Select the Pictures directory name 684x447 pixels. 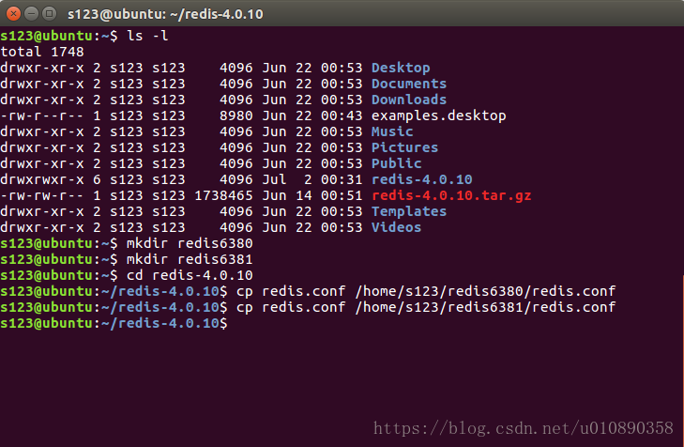[404, 147]
